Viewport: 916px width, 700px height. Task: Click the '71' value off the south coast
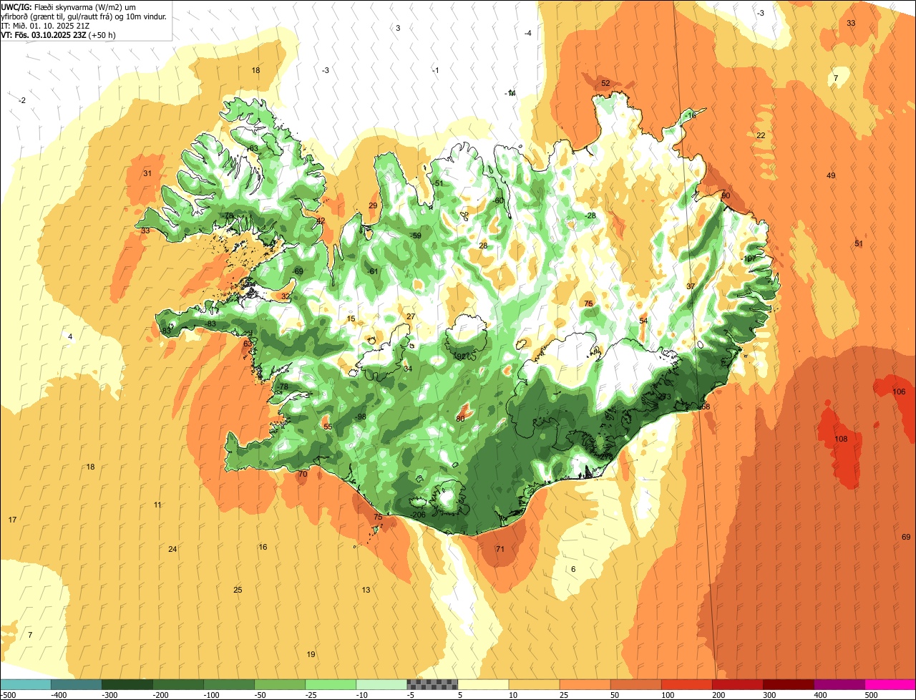500,549
